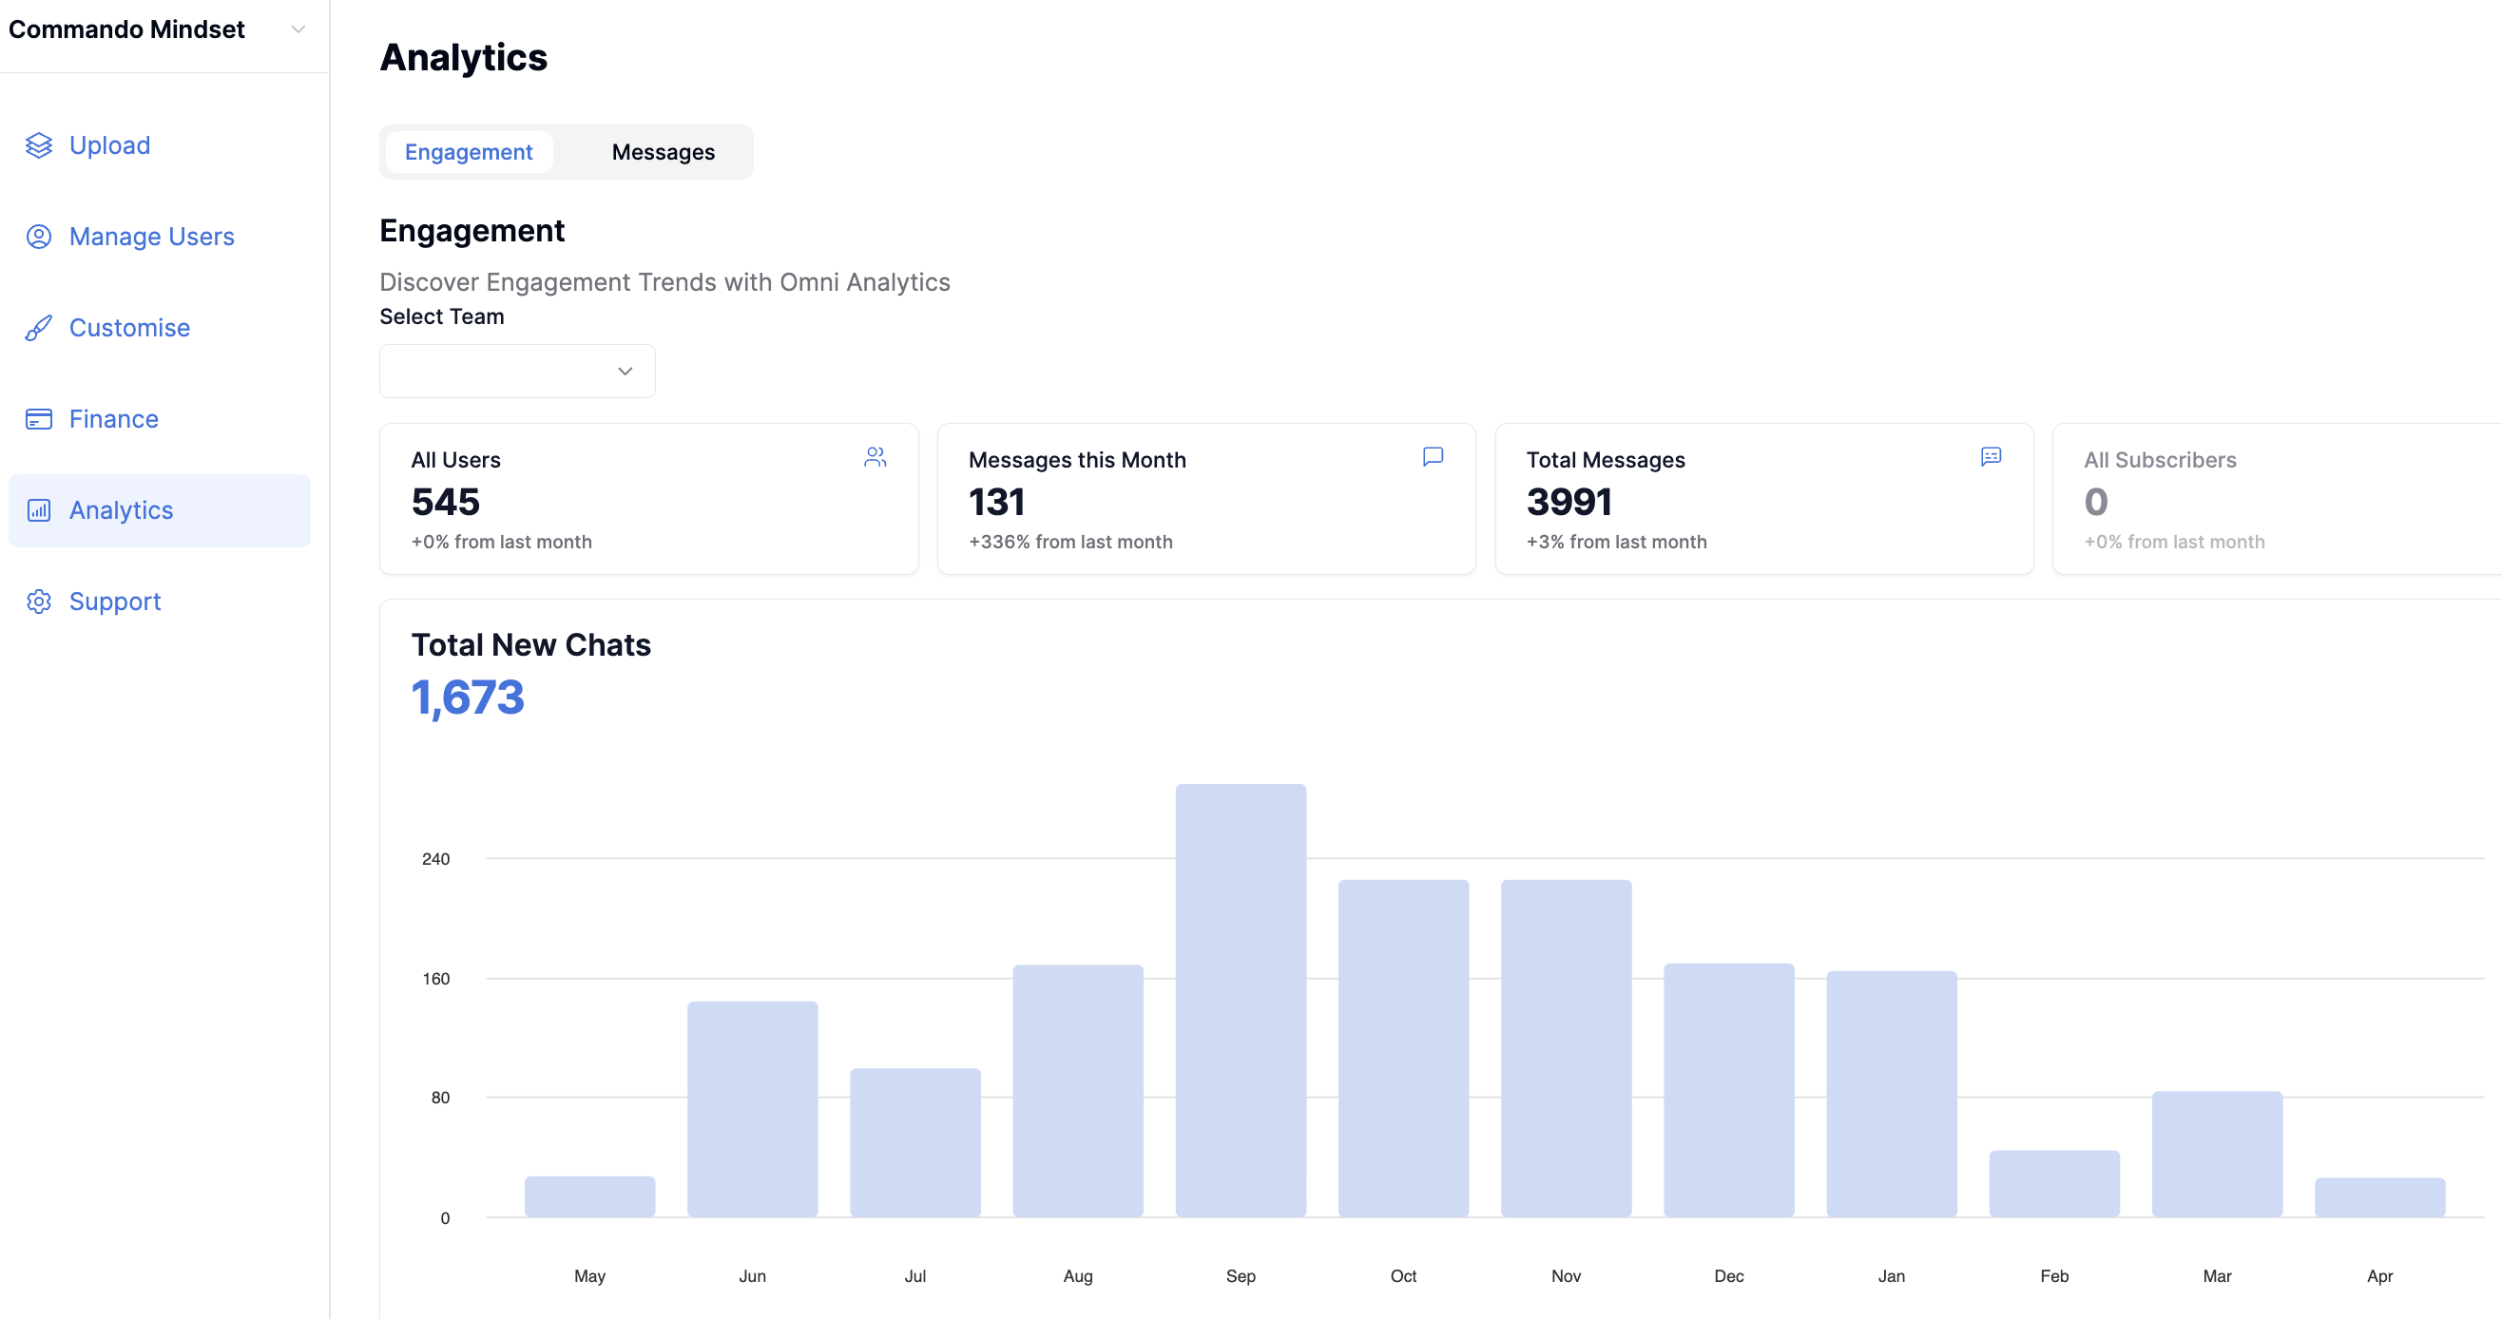Viewport: 2502px width, 1319px height.
Task: Select the Engagement tab
Action: click(x=468, y=152)
